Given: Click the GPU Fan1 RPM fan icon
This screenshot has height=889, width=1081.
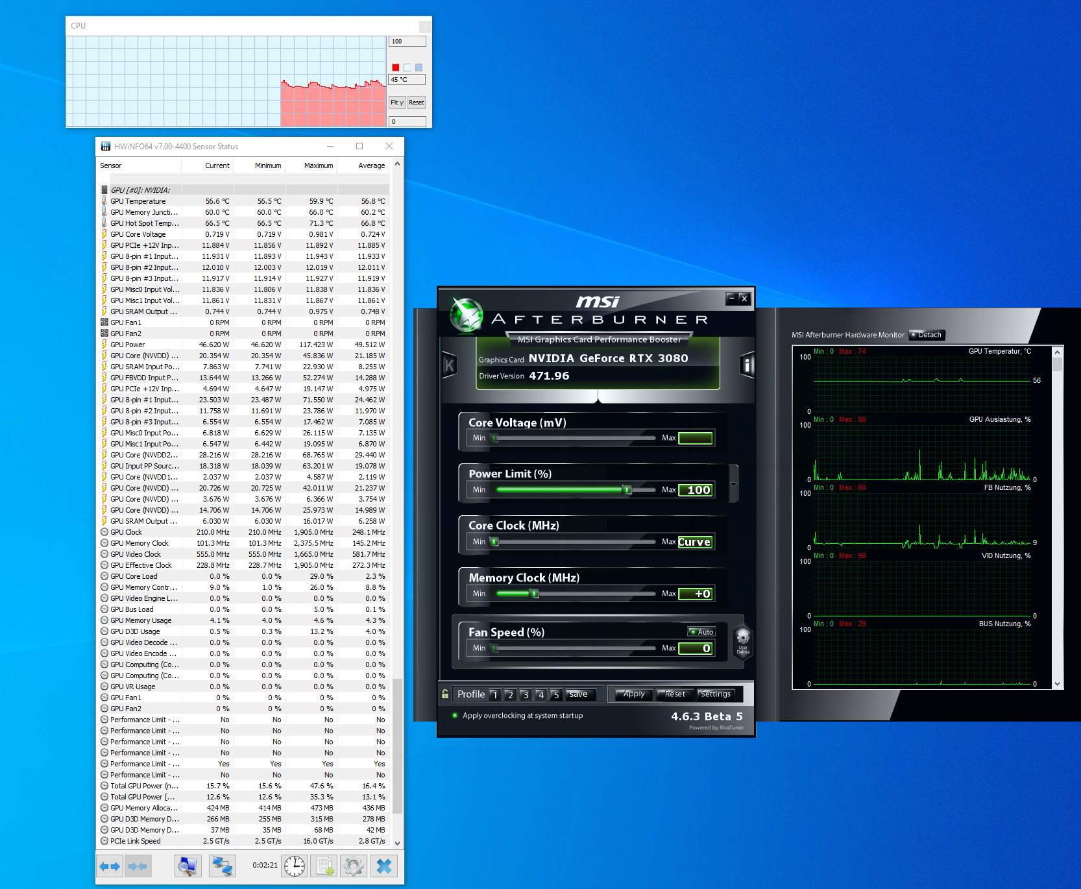Looking at the screenshot, I should [104, 323].
